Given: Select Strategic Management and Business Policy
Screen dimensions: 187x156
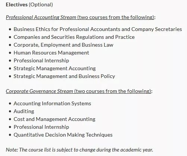Looking at the screenshot, I should (64, 76).
